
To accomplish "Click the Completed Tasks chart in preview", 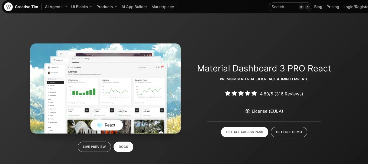I will pos(149,91).
